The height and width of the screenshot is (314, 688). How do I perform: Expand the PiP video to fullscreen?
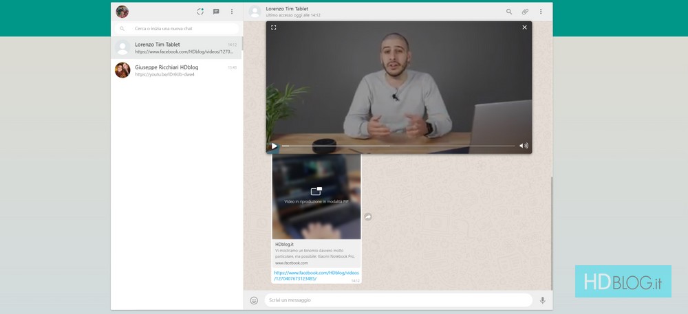pos(273,27)
